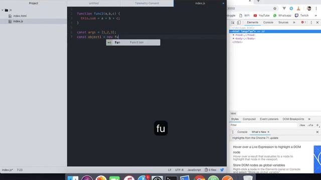
Task: Open the Event Listeners tab
Action: (x=269, y=119)
